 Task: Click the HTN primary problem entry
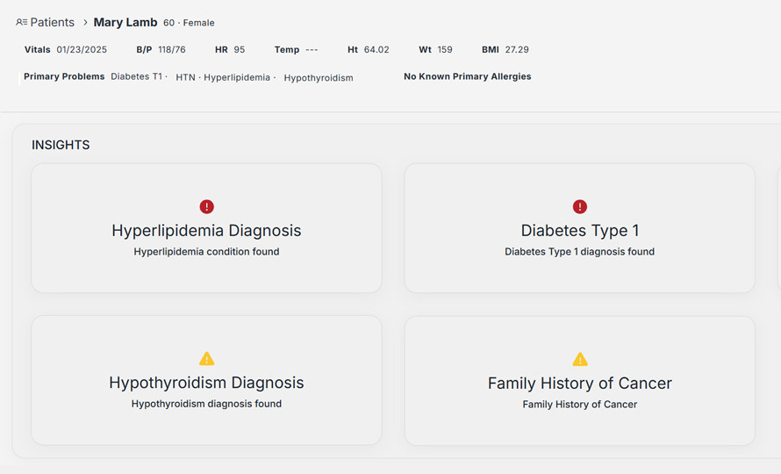185,77
